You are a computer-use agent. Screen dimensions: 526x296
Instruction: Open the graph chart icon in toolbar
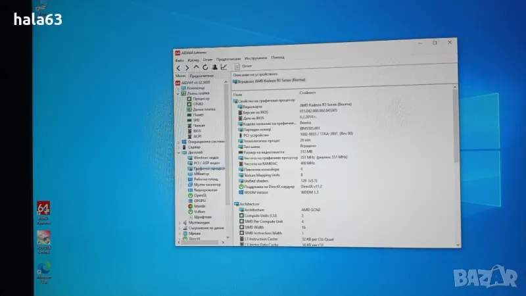pyautogui.click(x=224, y=67)
